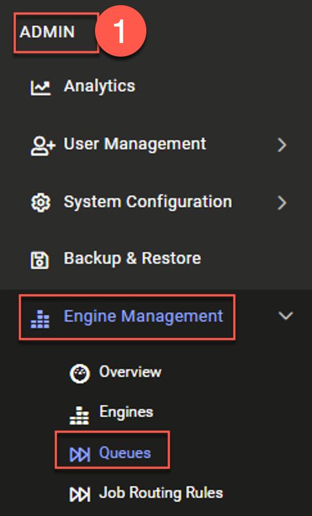
Task: Click the Backup & Restore disk icon
Action: tap(40, 260)
